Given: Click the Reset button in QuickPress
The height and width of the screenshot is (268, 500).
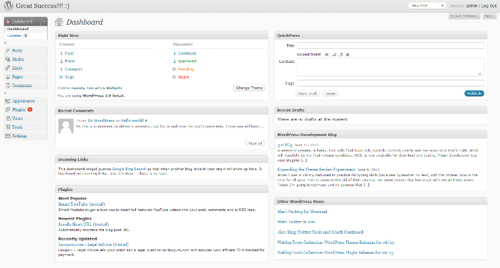Looking at the screenshot, I should coord(331,94).
